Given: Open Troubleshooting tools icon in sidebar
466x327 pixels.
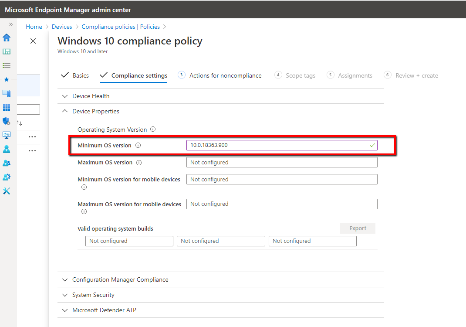Looking at the screenshot, I should pos(7,191).
